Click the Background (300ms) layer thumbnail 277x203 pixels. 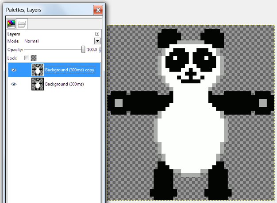(38, 84)
